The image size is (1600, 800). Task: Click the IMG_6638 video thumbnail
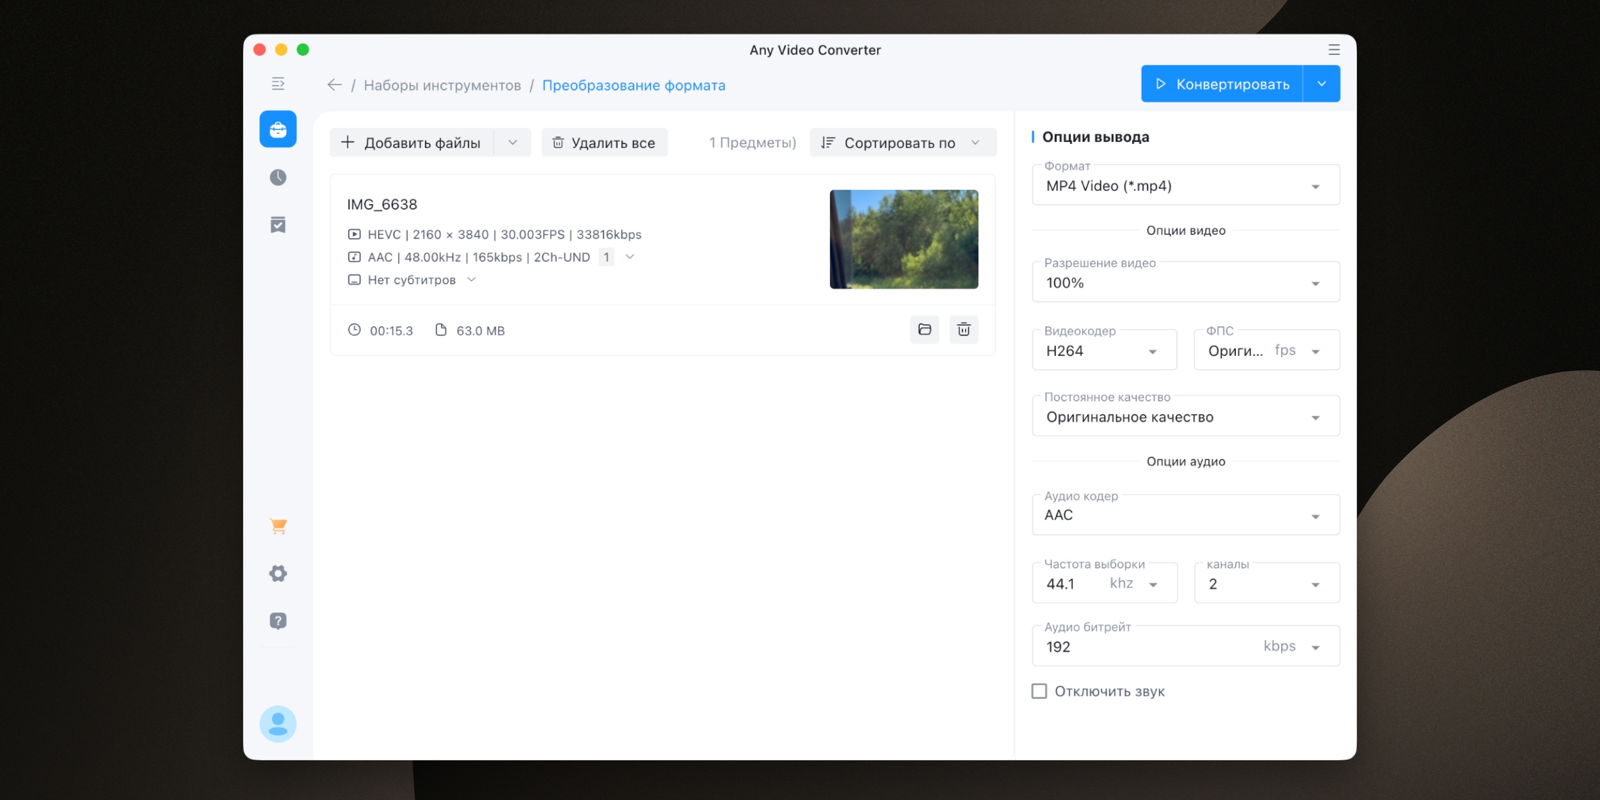[904, 239]
